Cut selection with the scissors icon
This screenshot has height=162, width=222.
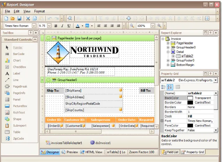tap(28, 18)
